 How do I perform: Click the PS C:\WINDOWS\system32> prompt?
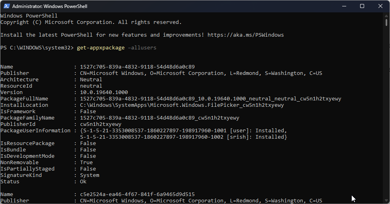click(37, 47)
